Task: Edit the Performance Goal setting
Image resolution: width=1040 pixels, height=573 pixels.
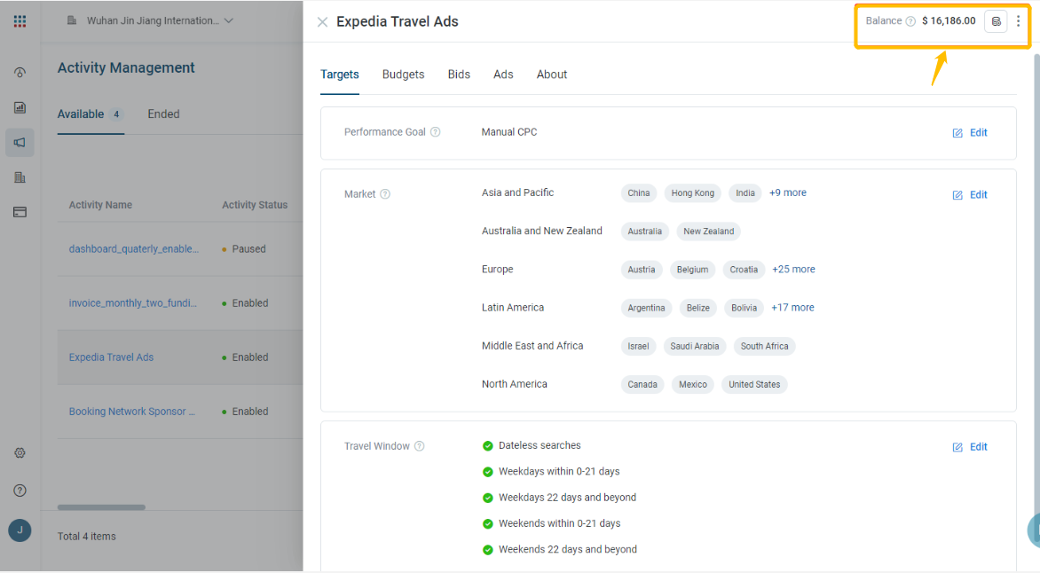Action: click(971, 133)
